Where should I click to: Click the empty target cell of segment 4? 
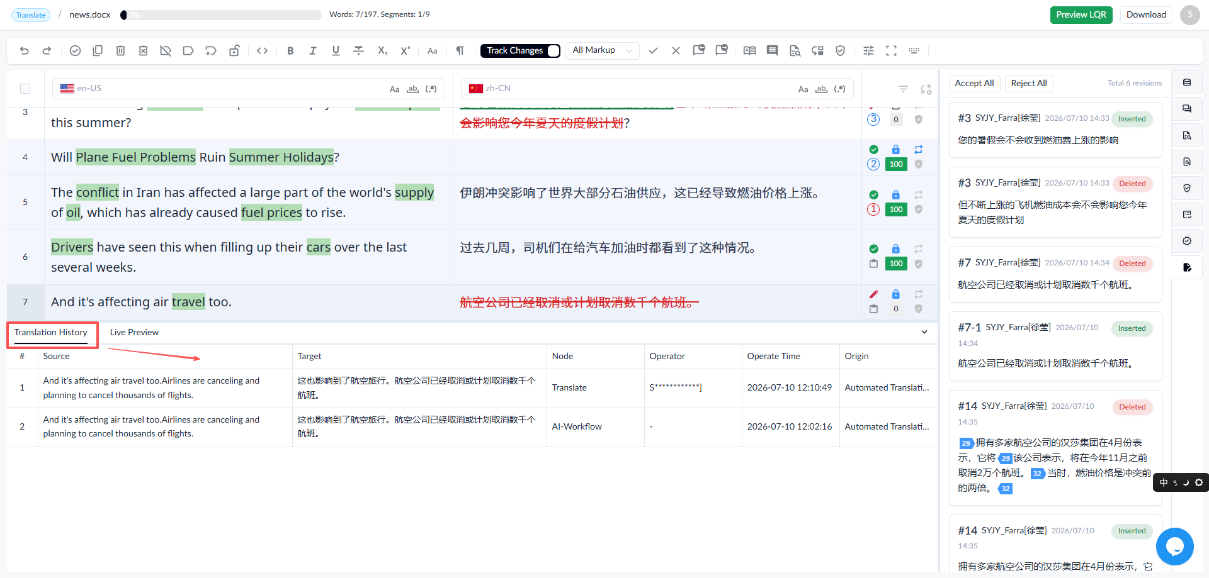(x=657, y=157)
